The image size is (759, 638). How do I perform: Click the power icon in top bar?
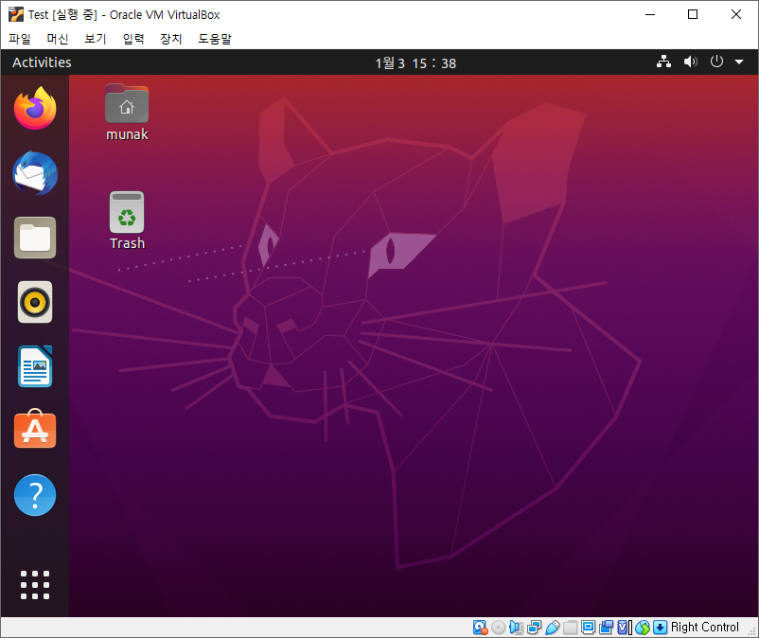tap(716, 62)
